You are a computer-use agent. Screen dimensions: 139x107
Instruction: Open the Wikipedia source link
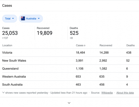pyautogui.click(x=107, y=93)
